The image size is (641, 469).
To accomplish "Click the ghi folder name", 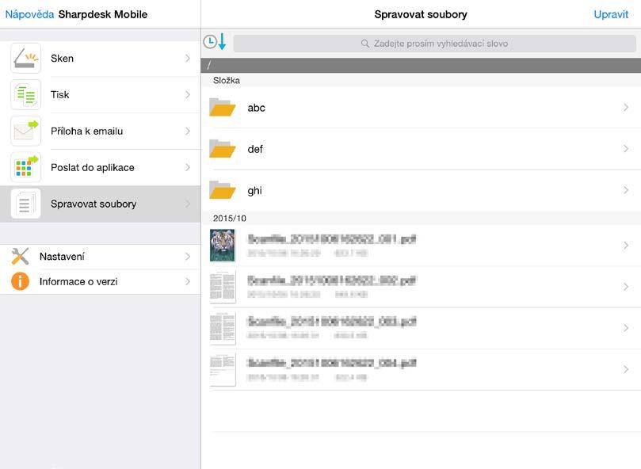I will [x=254, y=191].
